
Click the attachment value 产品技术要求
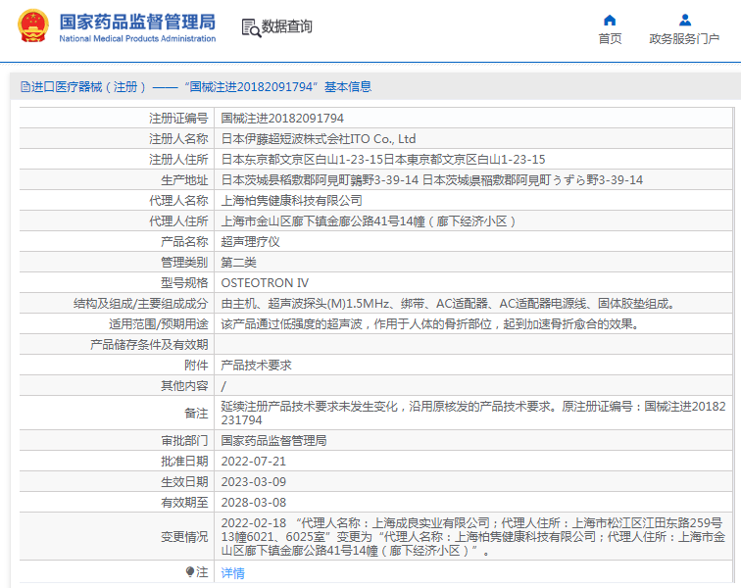pos(256,365)
